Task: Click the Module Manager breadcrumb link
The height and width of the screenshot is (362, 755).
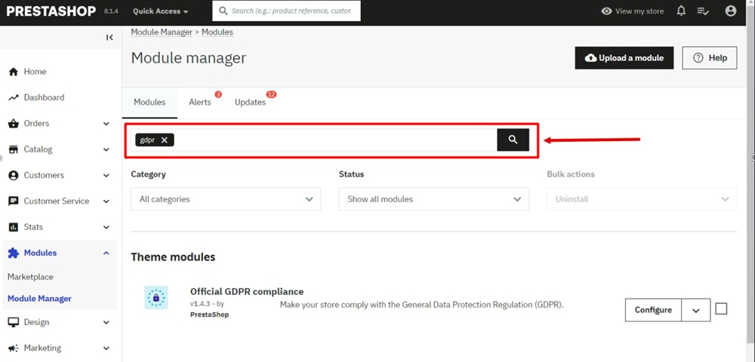Action: click(x=162, y=32)
